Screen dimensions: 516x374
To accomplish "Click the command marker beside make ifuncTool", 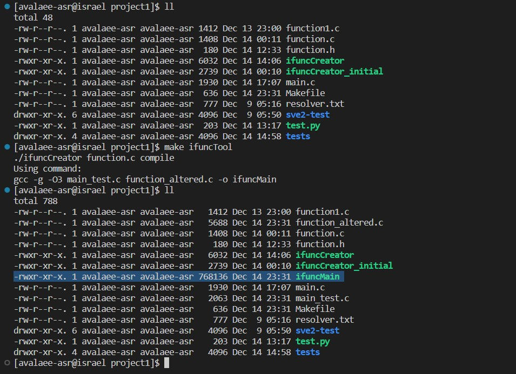I will pos(7,147).
